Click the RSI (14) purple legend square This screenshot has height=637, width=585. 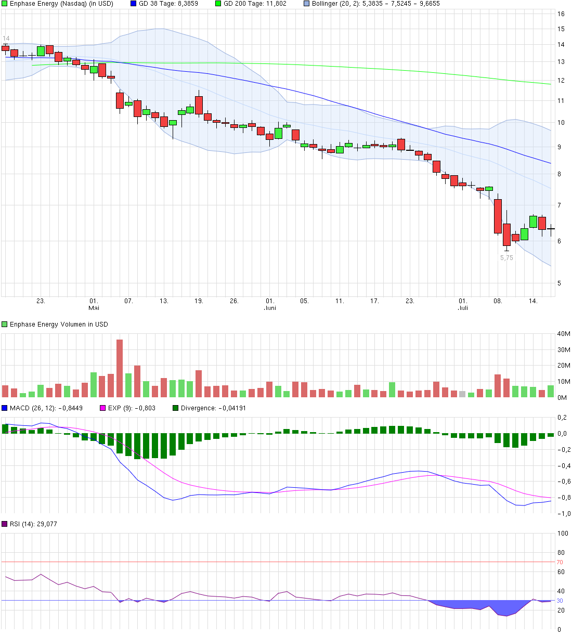(5, 525)
